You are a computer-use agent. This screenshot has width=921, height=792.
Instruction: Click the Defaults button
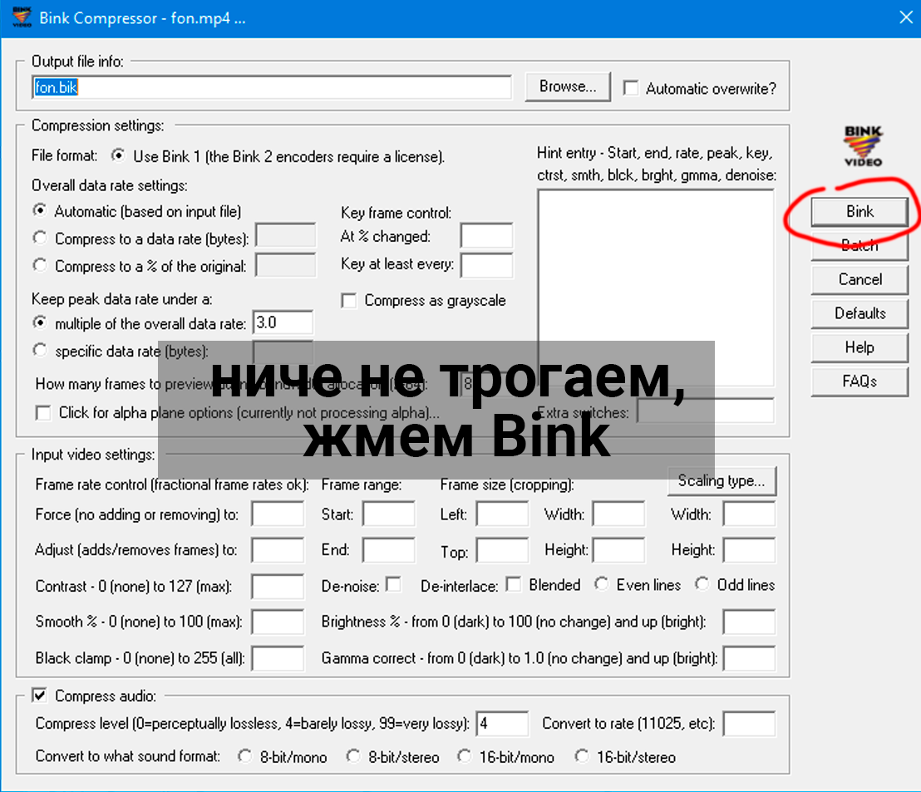pyautogui.click(x=859, y=313)
